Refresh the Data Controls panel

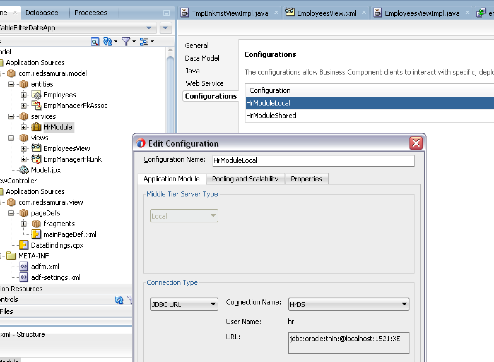[x=119, y=299]
